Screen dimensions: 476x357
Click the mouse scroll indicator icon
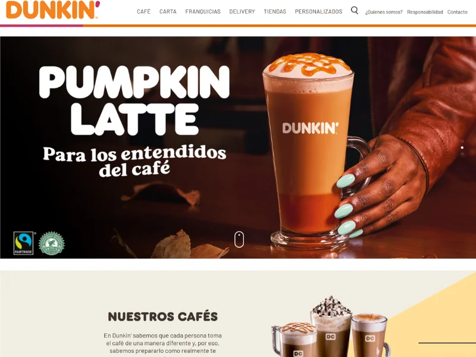coord(239,240)
